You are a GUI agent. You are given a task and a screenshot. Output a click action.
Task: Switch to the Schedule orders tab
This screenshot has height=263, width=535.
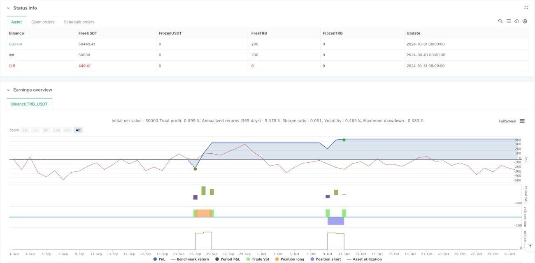pos(79,22)
